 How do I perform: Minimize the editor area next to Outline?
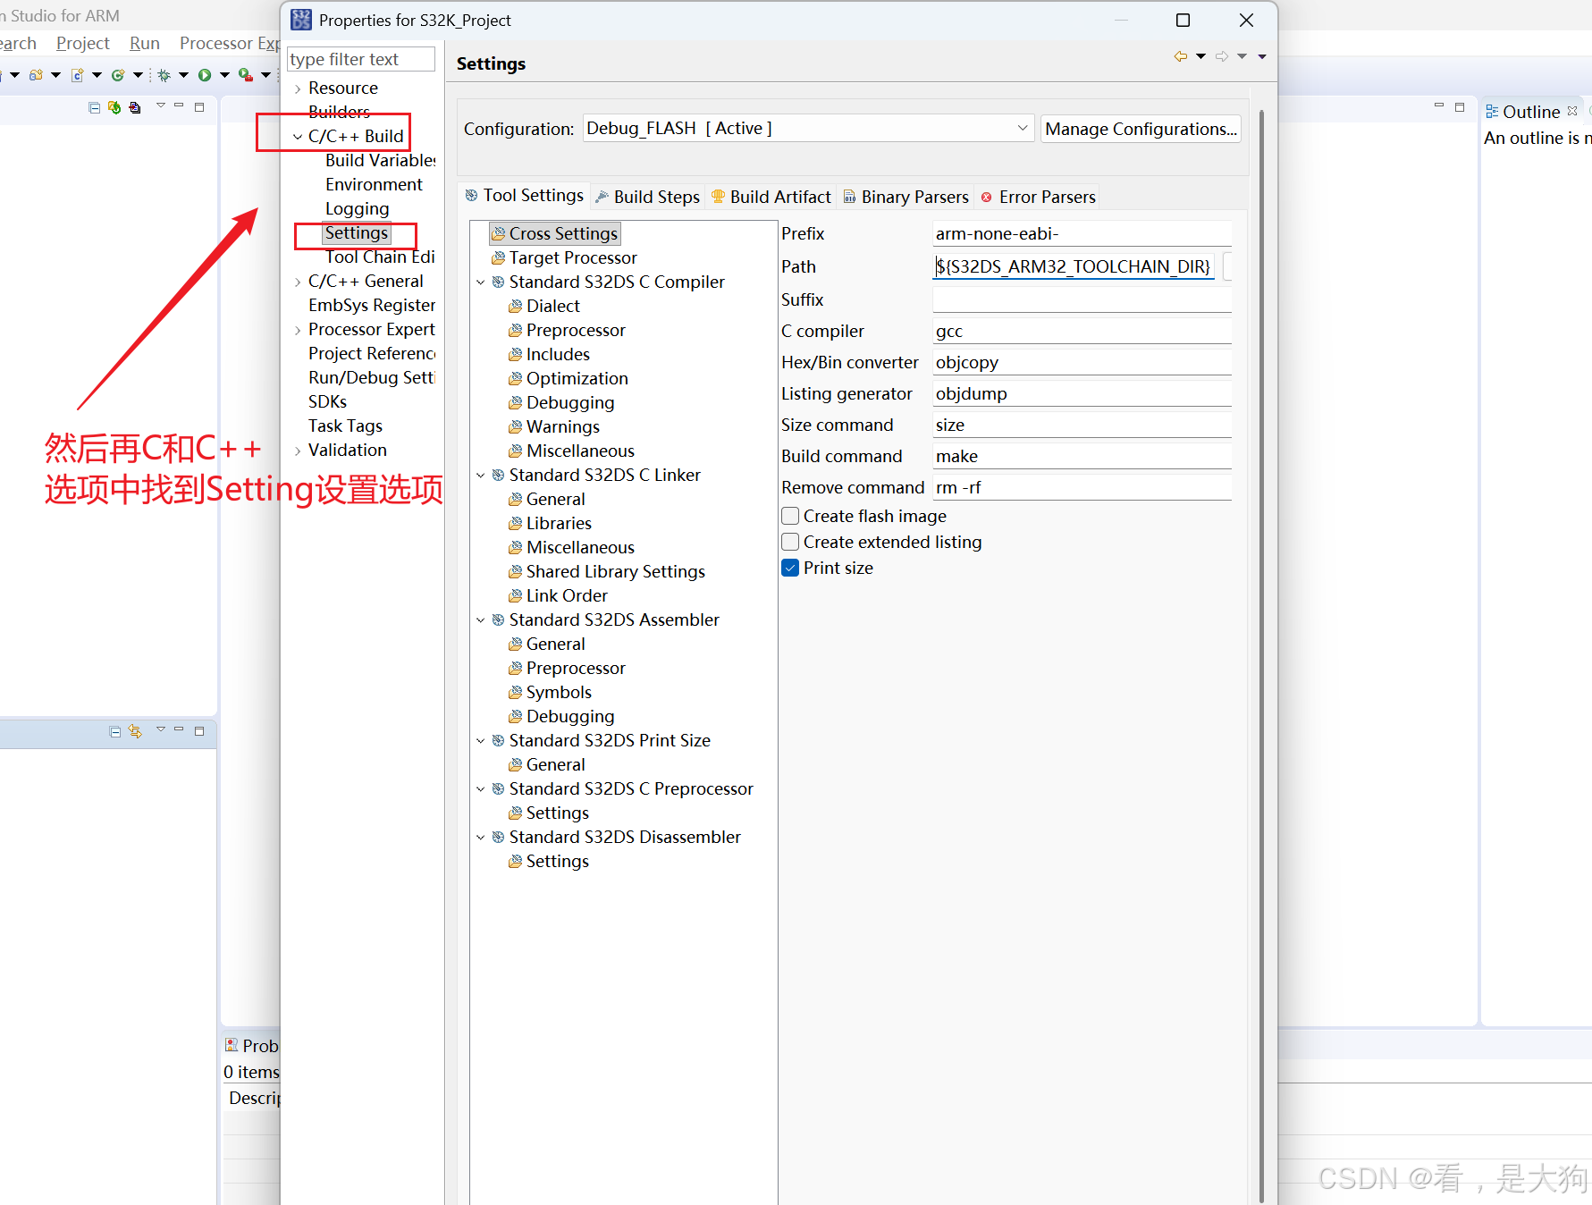1439,106
